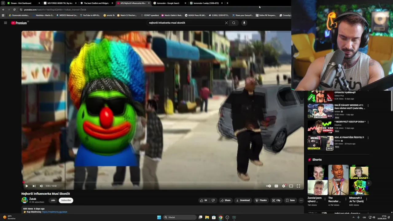Reload the current page
393x221 pixels.
pos(14,10)
